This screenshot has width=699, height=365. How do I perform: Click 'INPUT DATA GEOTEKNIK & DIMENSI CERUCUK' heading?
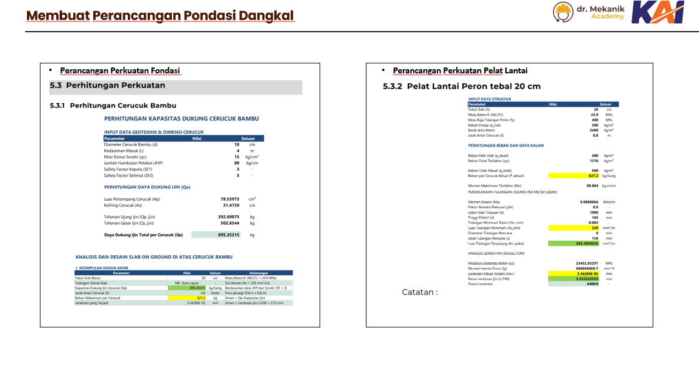pos(154,132)
